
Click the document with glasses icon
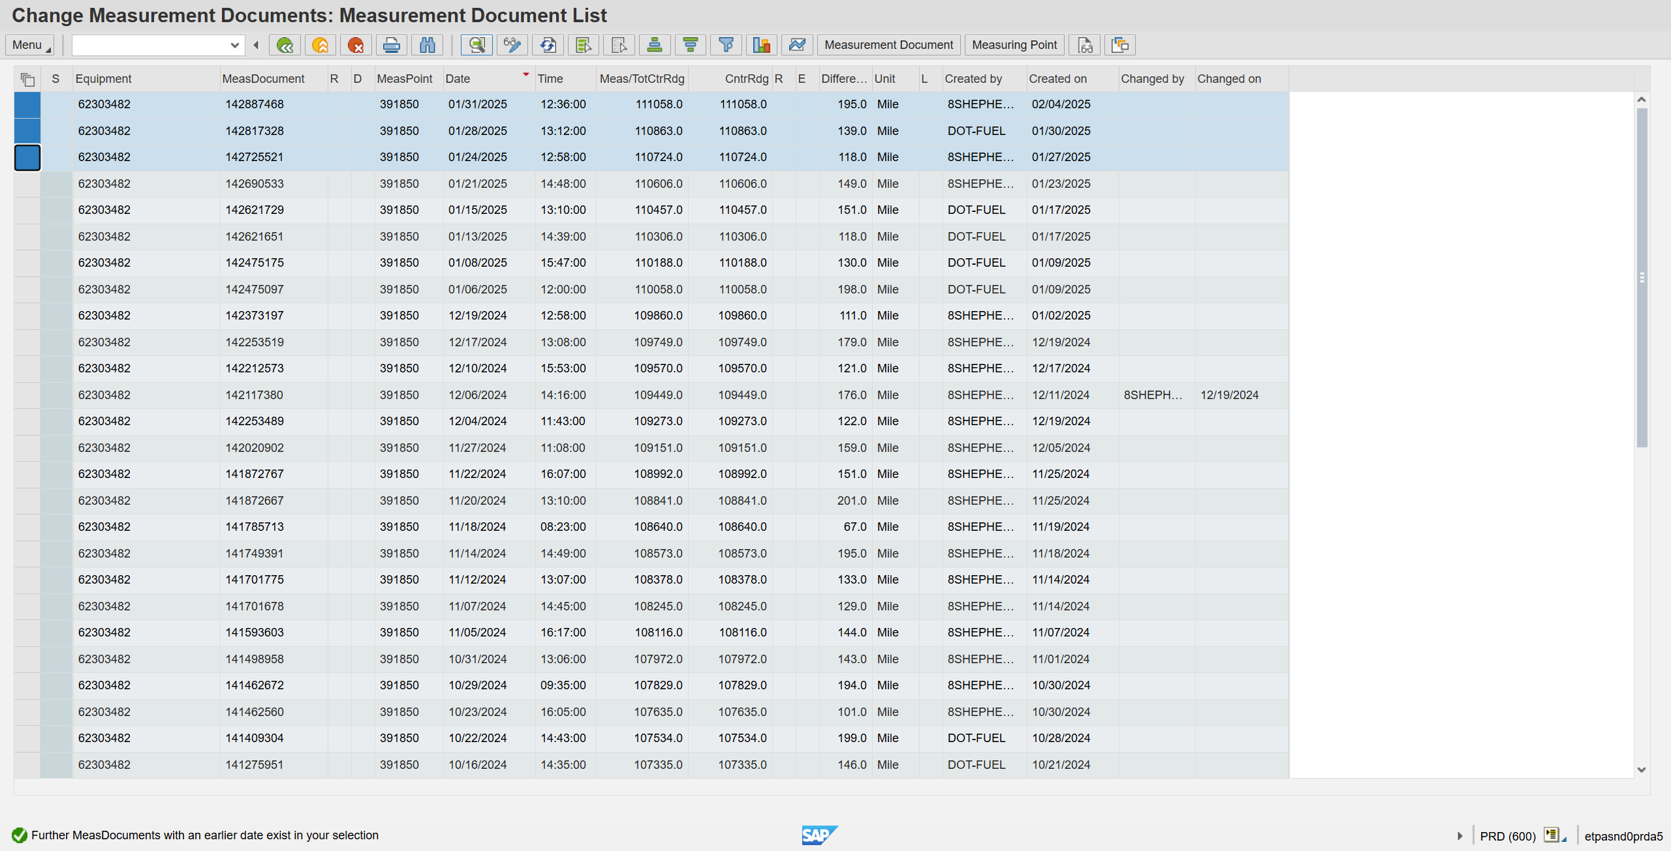tap(1085, 45)
